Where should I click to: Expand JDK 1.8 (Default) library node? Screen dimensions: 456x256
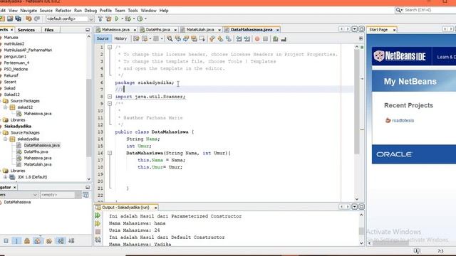pos(5,177)
